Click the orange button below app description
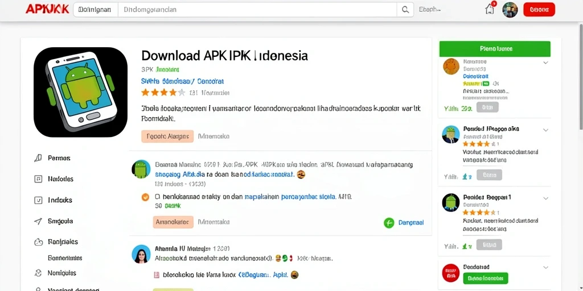Viewport: 583px width, 291px height. pos(167,136)
